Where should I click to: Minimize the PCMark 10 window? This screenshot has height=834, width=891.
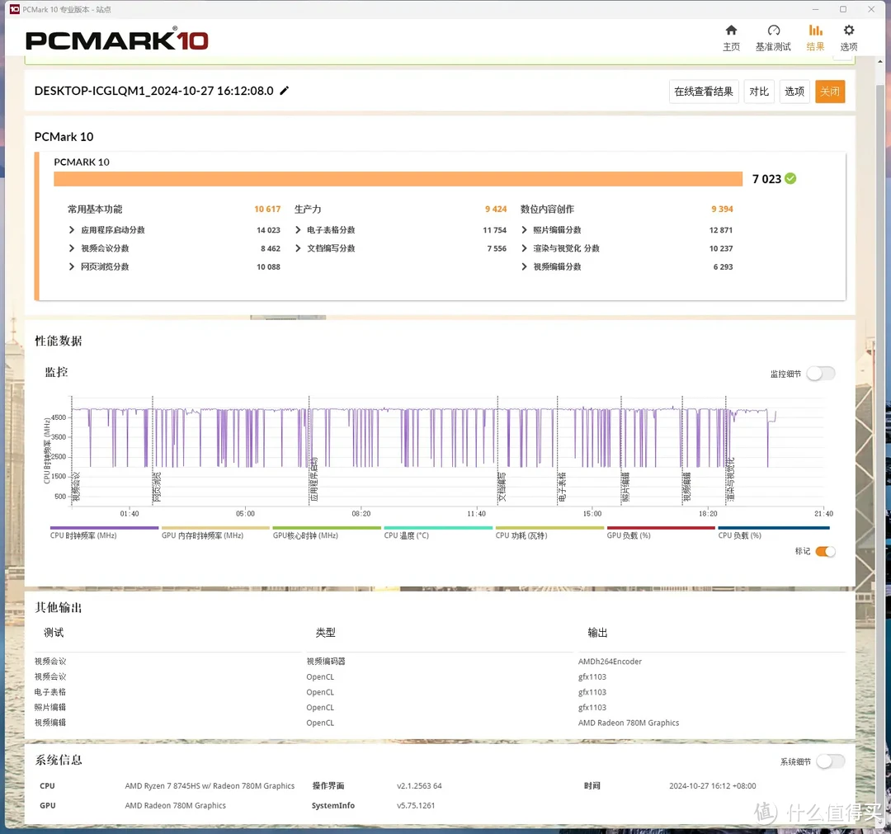[815, 9]
